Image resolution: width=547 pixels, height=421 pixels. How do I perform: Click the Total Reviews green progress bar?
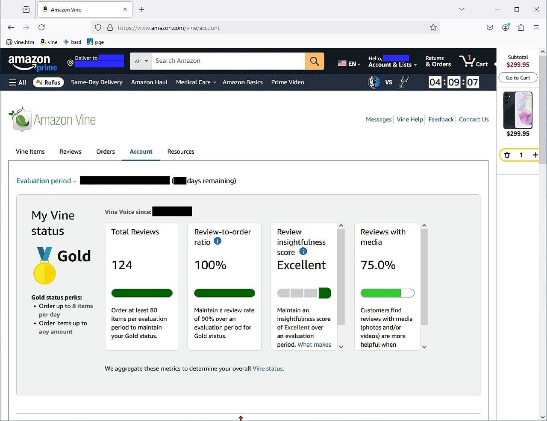[142, 293]
